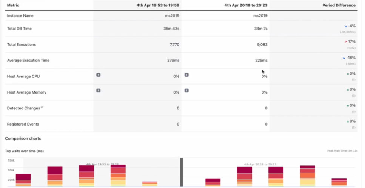Click the blue down arrow beside -4%
This screenshot has width=365, height=188.
point(345,26)
